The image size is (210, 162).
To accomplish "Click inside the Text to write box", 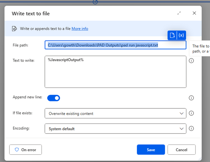I will coord(115,72).
